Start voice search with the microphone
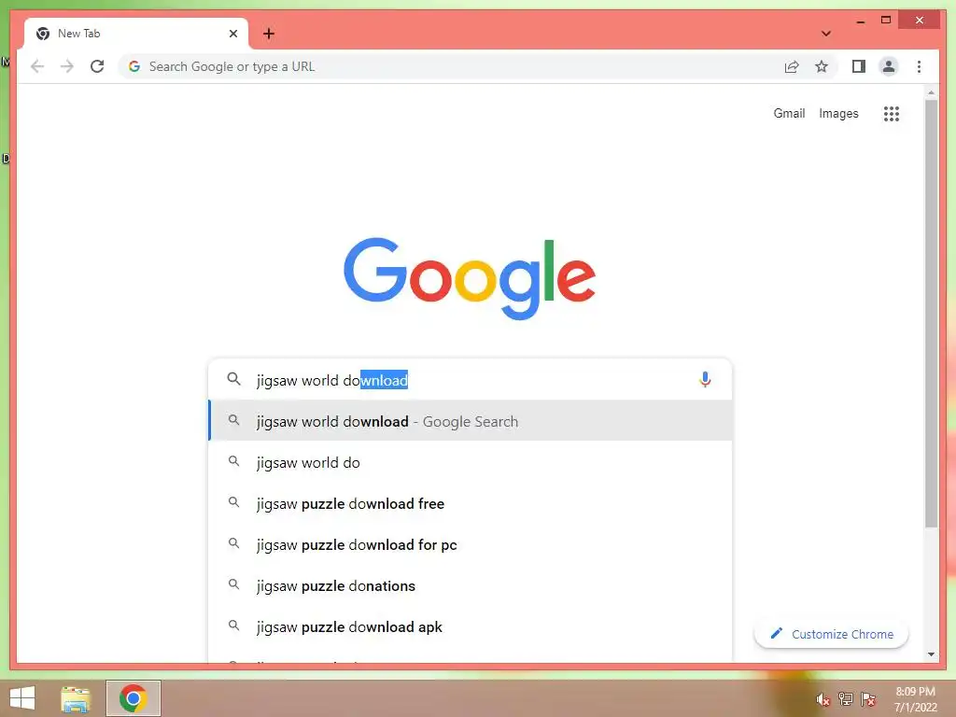 tap(705, 380)
